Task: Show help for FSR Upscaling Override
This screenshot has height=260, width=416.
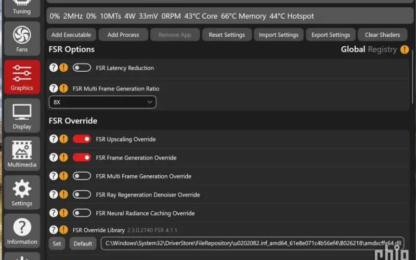Action: tap(54, 139)
